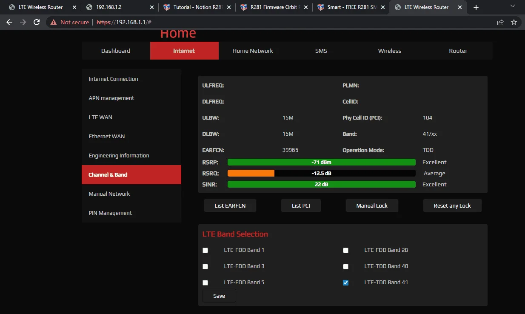This screenshot has height=314, width=525.
Task: Click the SINR 22 dB signal bar
Action: click(321, 184)
